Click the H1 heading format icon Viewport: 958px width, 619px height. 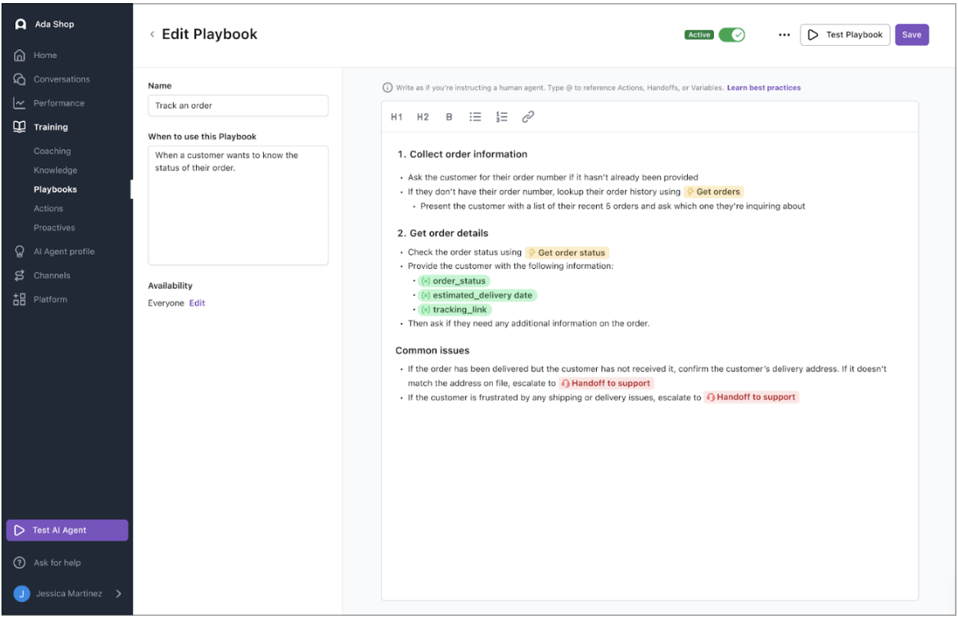point(396,117)
